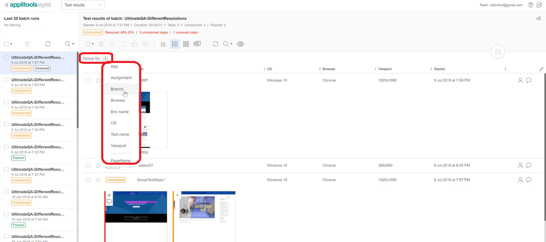546x242 pixels.
Task: Click the Started column header
Action: [x=439, y=69]
